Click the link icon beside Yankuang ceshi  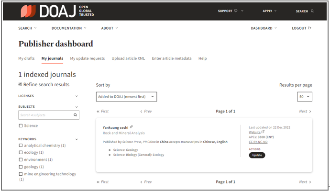(x=132, y=127)
